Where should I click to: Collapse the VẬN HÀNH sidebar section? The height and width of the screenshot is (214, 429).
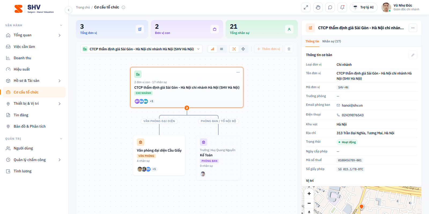pyautogui.click(x=61, y=25)
